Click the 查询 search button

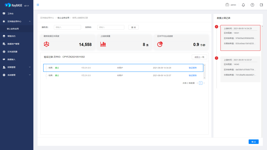pyautogui.click(x=133, y=27)
